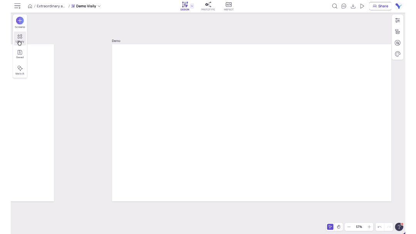This screenshot has width=416, height=234.
Task: Click the download export icon
Action: [x=353, y=6]
